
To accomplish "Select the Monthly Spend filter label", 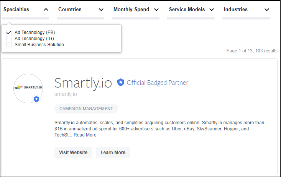I will tap(131, 9).
